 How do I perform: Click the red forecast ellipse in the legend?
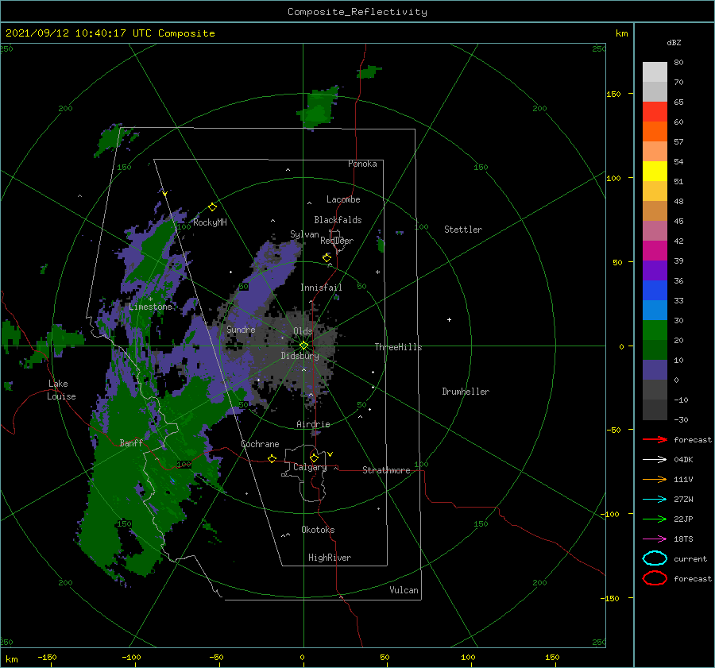[655, 578]
